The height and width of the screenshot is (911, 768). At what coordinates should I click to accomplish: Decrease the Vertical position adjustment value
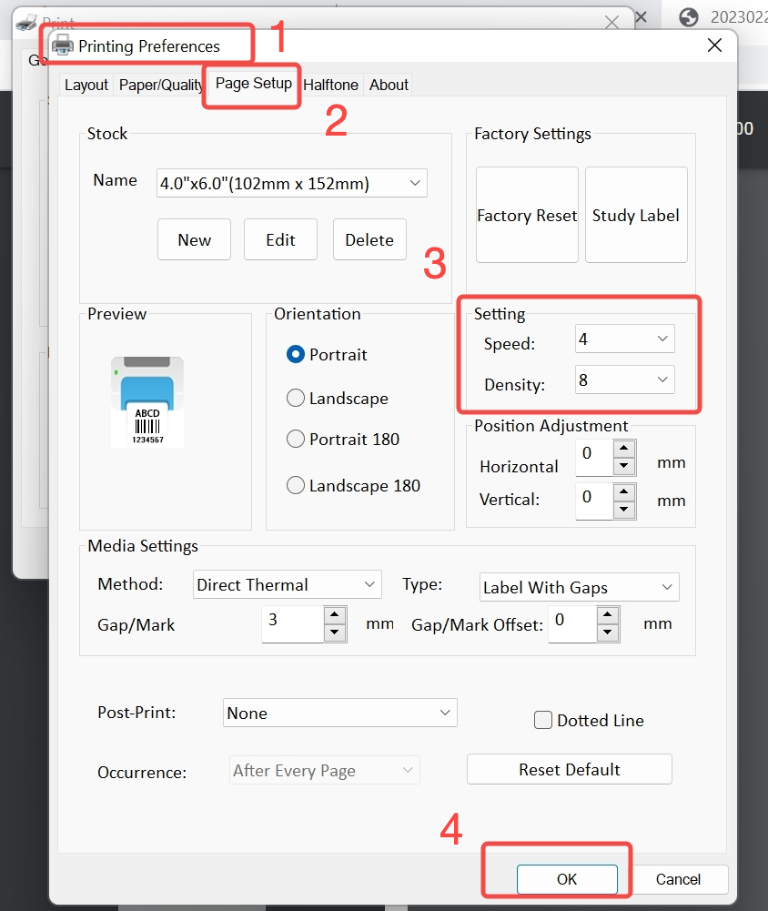pyautogui.click(x=623, y=508)
